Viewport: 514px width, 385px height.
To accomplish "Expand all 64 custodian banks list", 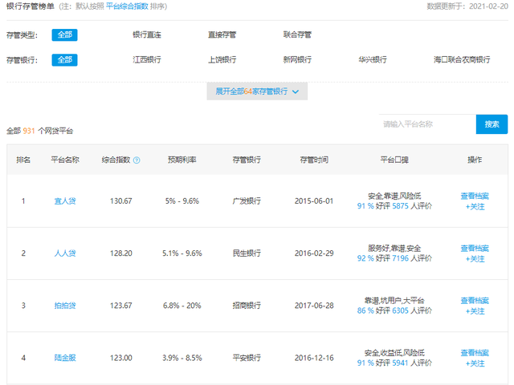I will pyautogui.click(x=257, y=91).
